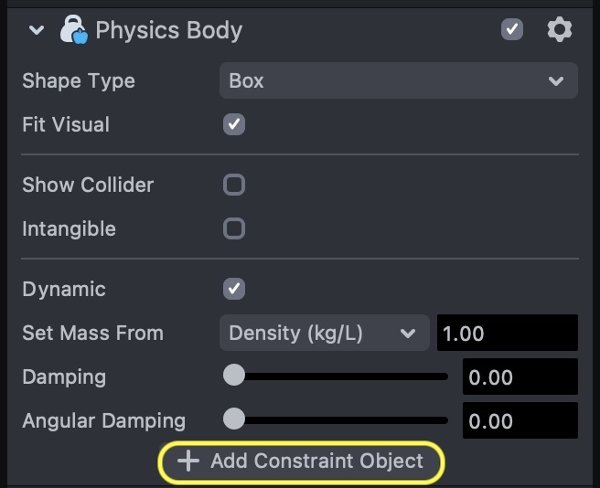
Task: Click the density value field 1.00
Action: click(507, 334)
